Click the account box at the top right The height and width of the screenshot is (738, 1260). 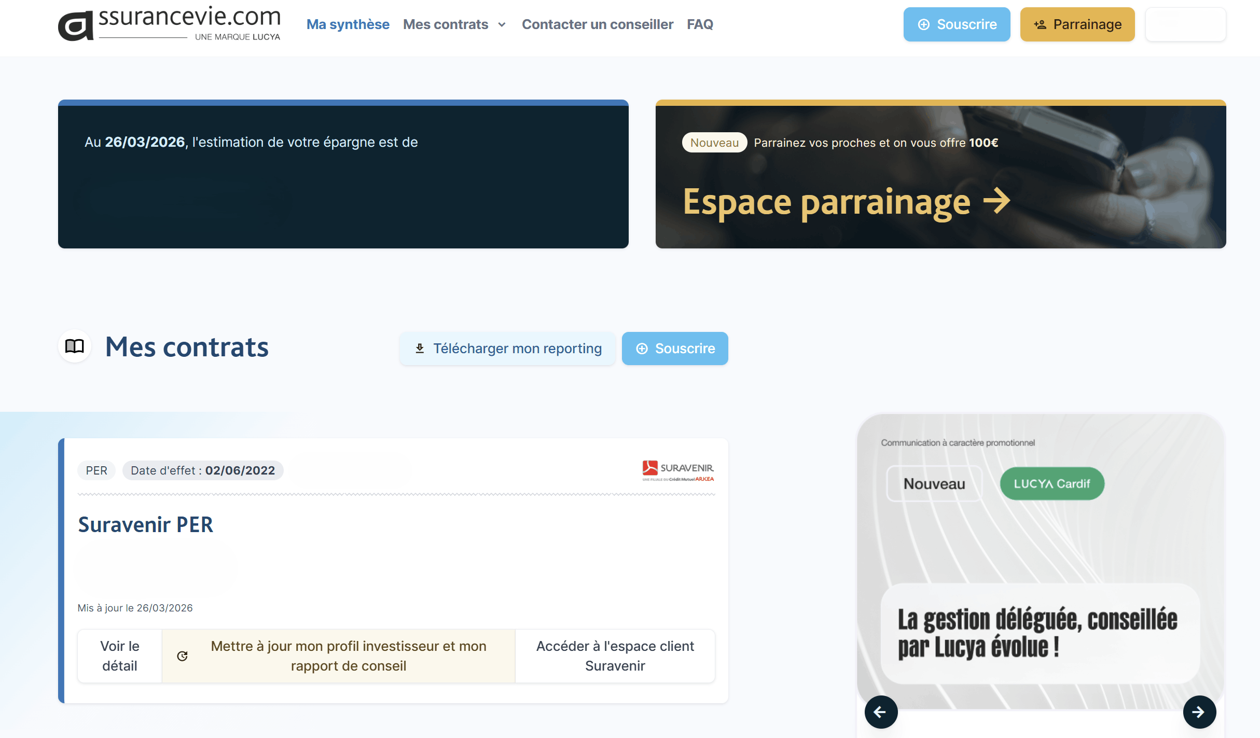pos(1185,24)
